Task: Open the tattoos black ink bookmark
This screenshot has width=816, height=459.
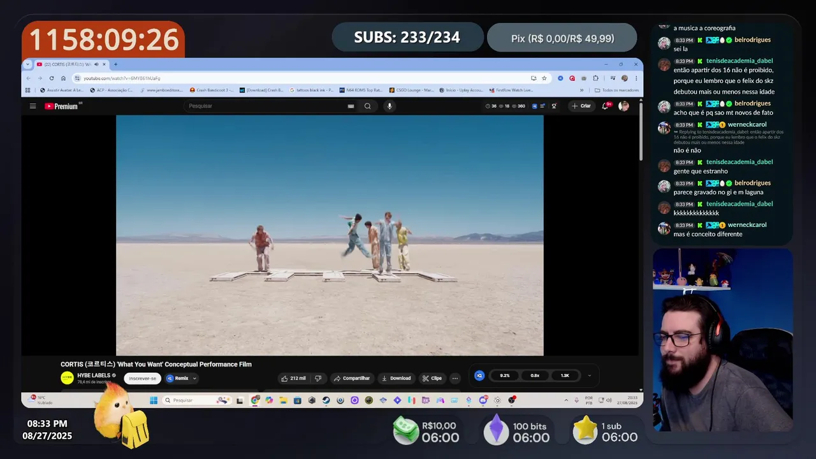Action: pyautogui.click(x=312, y=90)
